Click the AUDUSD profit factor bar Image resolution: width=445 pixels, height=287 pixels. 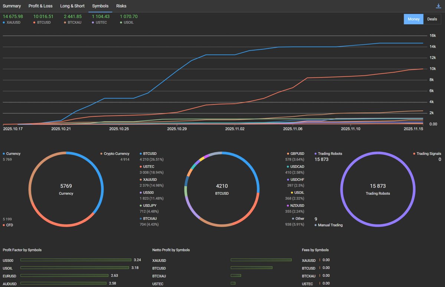point(63,283)
